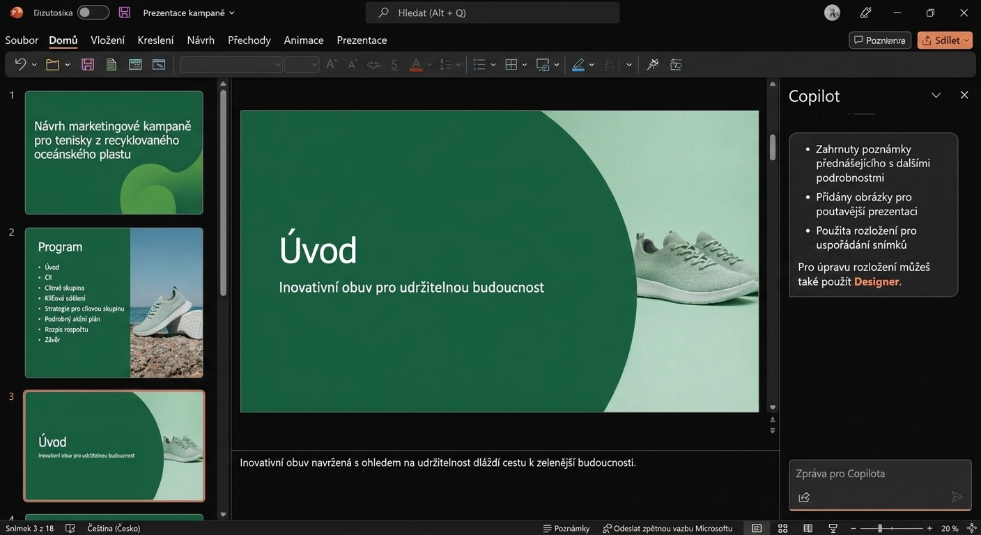Open the table grid tool
This screenshot has height=535, width=981.
(511, 65)
